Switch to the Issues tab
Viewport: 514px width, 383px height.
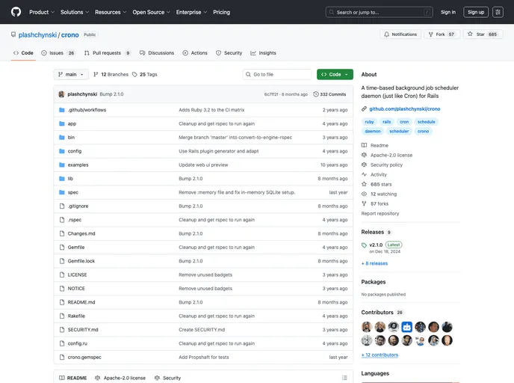click(x=58, y=53)
